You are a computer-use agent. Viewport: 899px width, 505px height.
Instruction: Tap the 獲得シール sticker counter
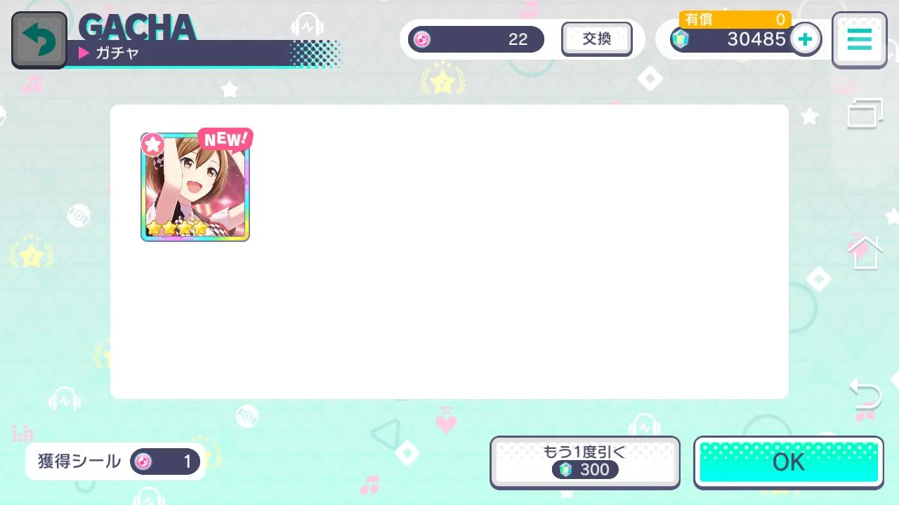(x=115, y=462)
